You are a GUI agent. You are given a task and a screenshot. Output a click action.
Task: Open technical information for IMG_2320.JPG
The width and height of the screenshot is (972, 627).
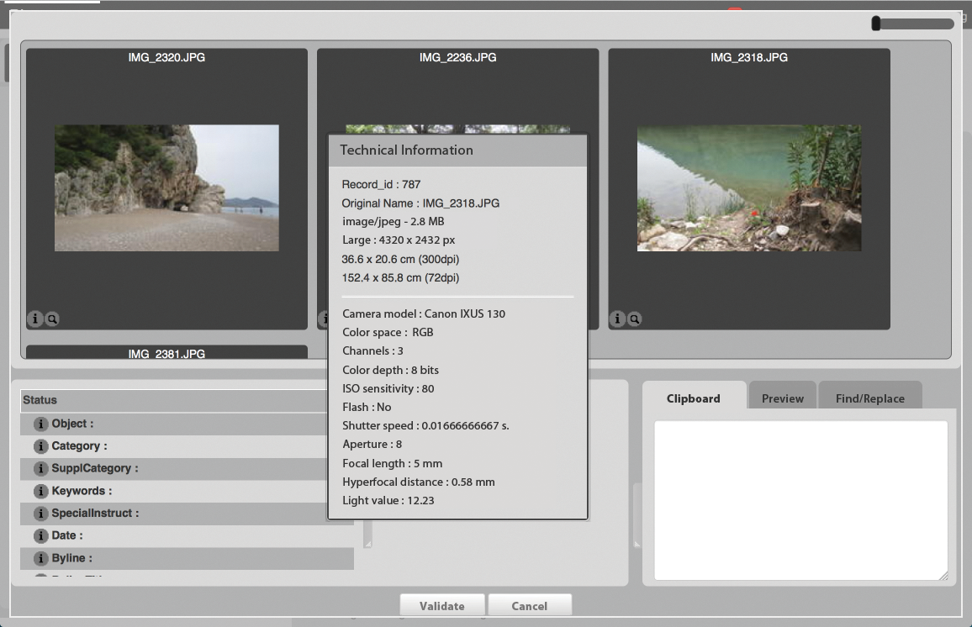pos(35,319)
